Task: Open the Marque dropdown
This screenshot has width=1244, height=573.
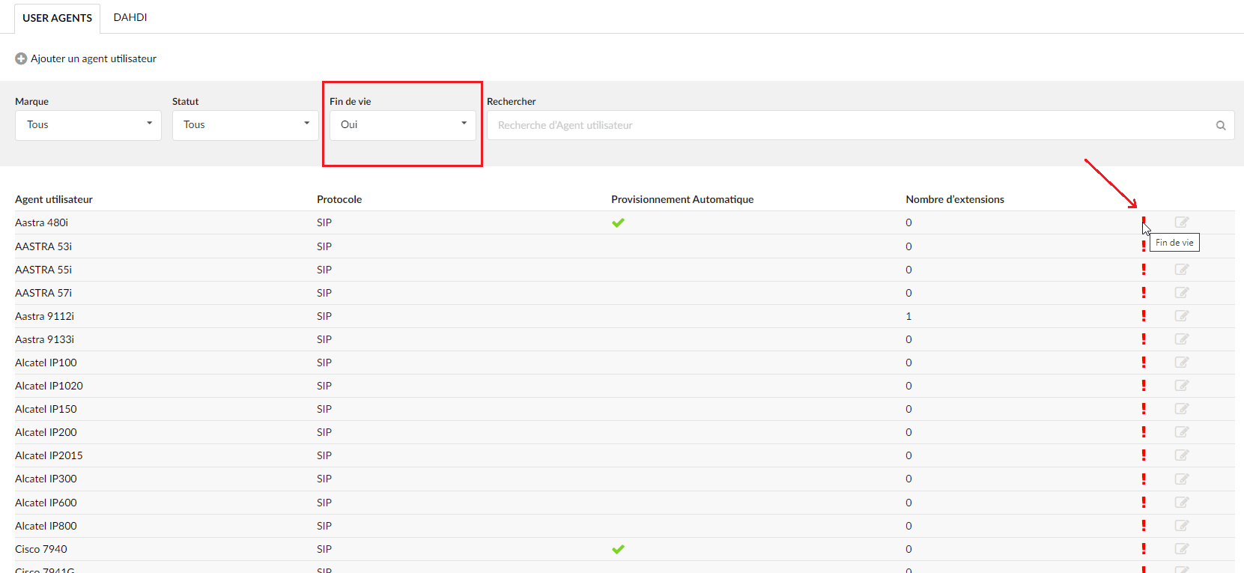Action: (88, 125)
